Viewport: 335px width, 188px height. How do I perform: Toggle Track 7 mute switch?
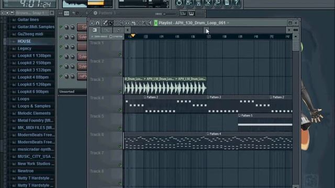pos(120,165)
